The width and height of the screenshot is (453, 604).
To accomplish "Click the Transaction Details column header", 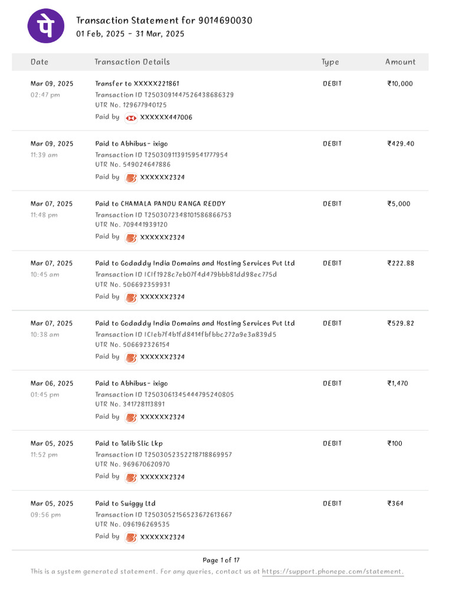I will pyautogui.click(x=132, y=62).
